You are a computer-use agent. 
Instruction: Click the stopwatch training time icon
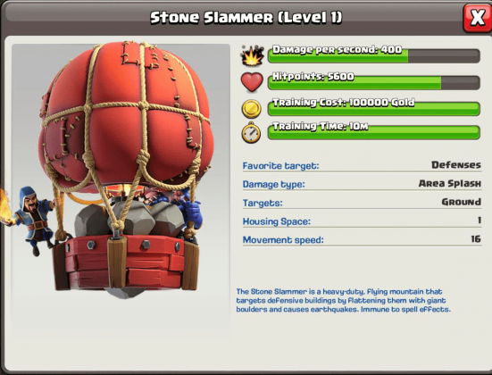pos(251,132)
